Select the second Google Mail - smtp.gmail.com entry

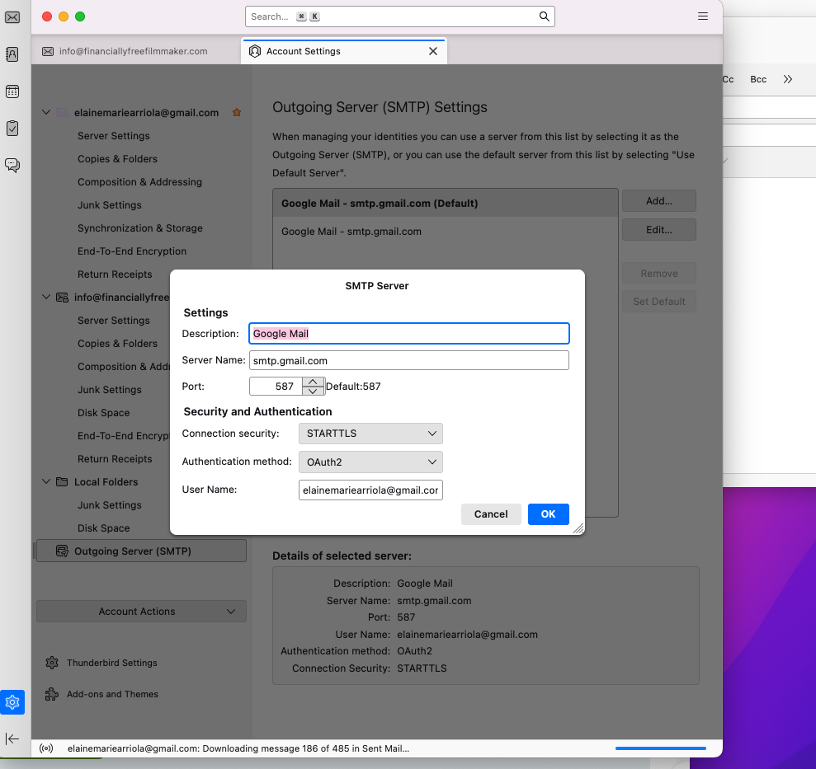446,232
